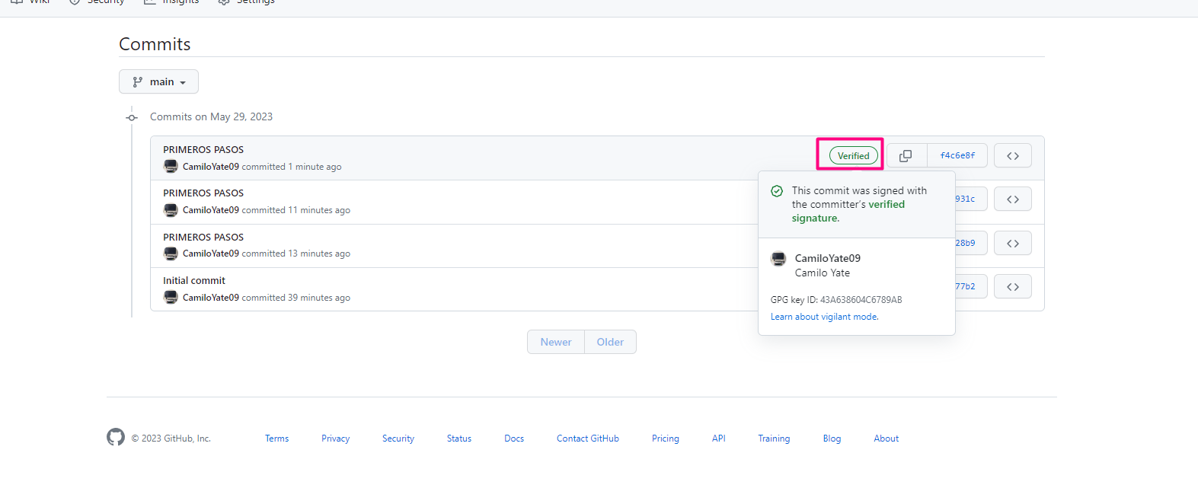Viewport: 1198px width, 488px height.
Task: Click avatar on the 1 minute ago commit
Action: pos(171,167)
